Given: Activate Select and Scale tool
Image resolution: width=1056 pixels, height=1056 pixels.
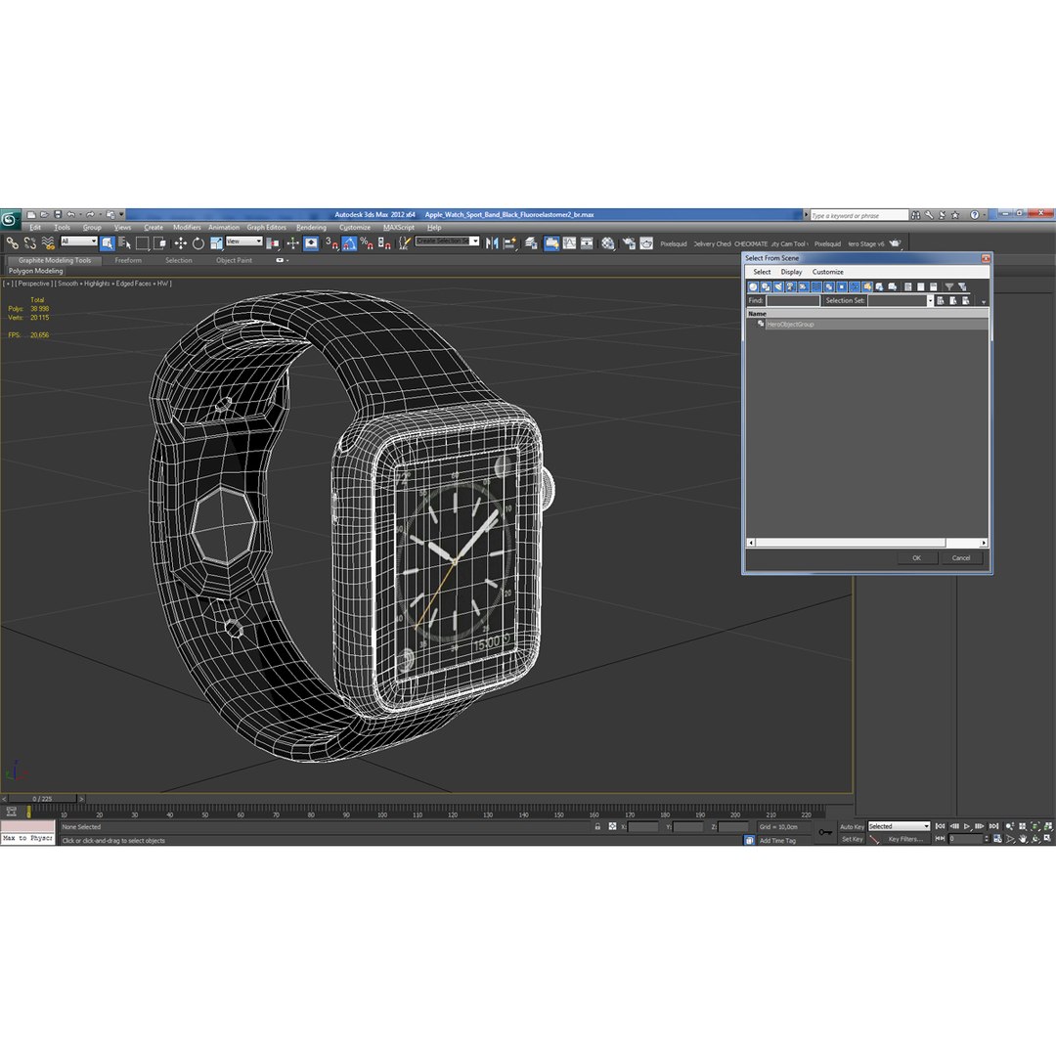Looking at the screenshot, I should 216,243.
